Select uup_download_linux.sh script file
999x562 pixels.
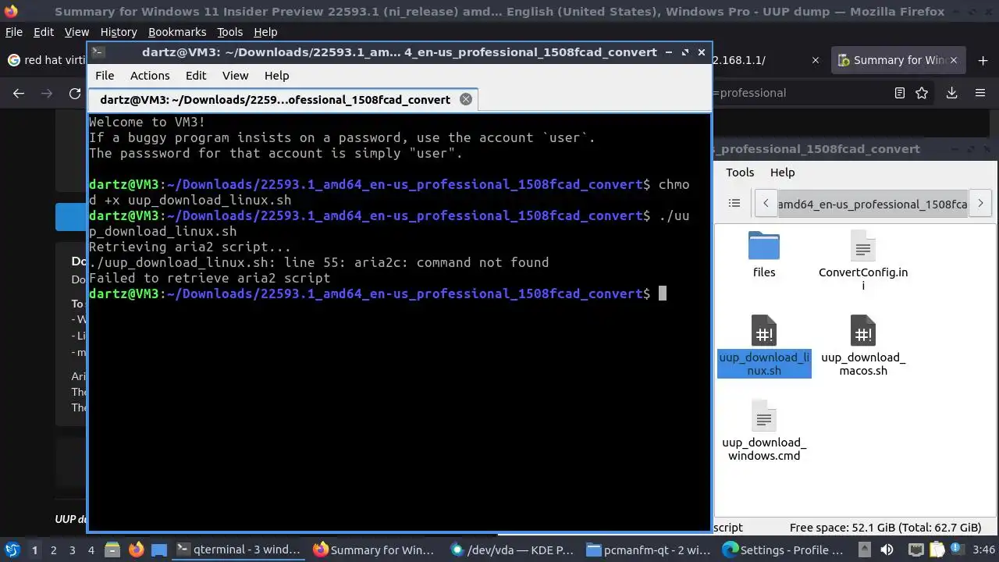tap(764, 346)
